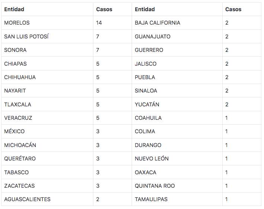Select the ZACATECAS table cell

pos(20,186)
